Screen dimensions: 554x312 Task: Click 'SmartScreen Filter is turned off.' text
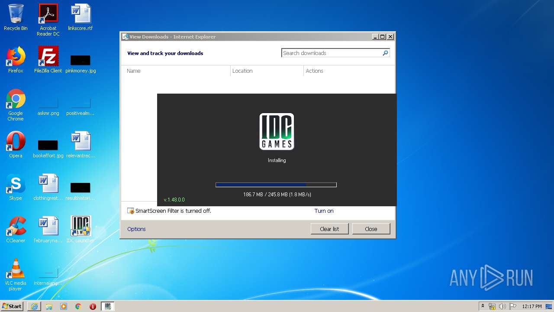pos(173,211)
